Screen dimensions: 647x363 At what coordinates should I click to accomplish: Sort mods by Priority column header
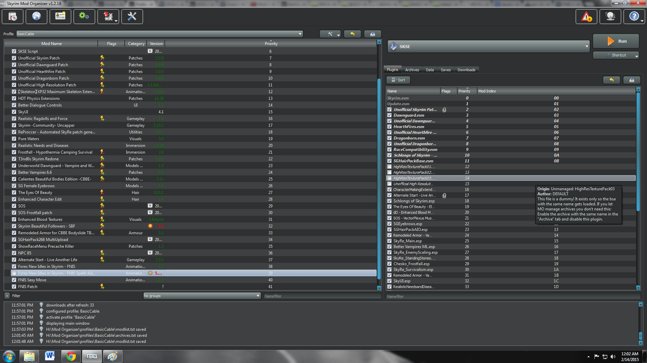(271, 44)
